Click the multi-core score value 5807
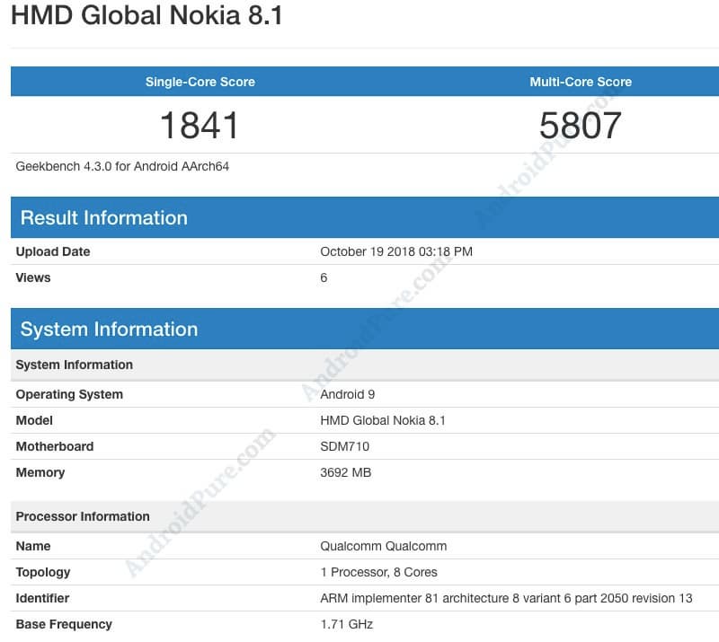 coord(581,125)
